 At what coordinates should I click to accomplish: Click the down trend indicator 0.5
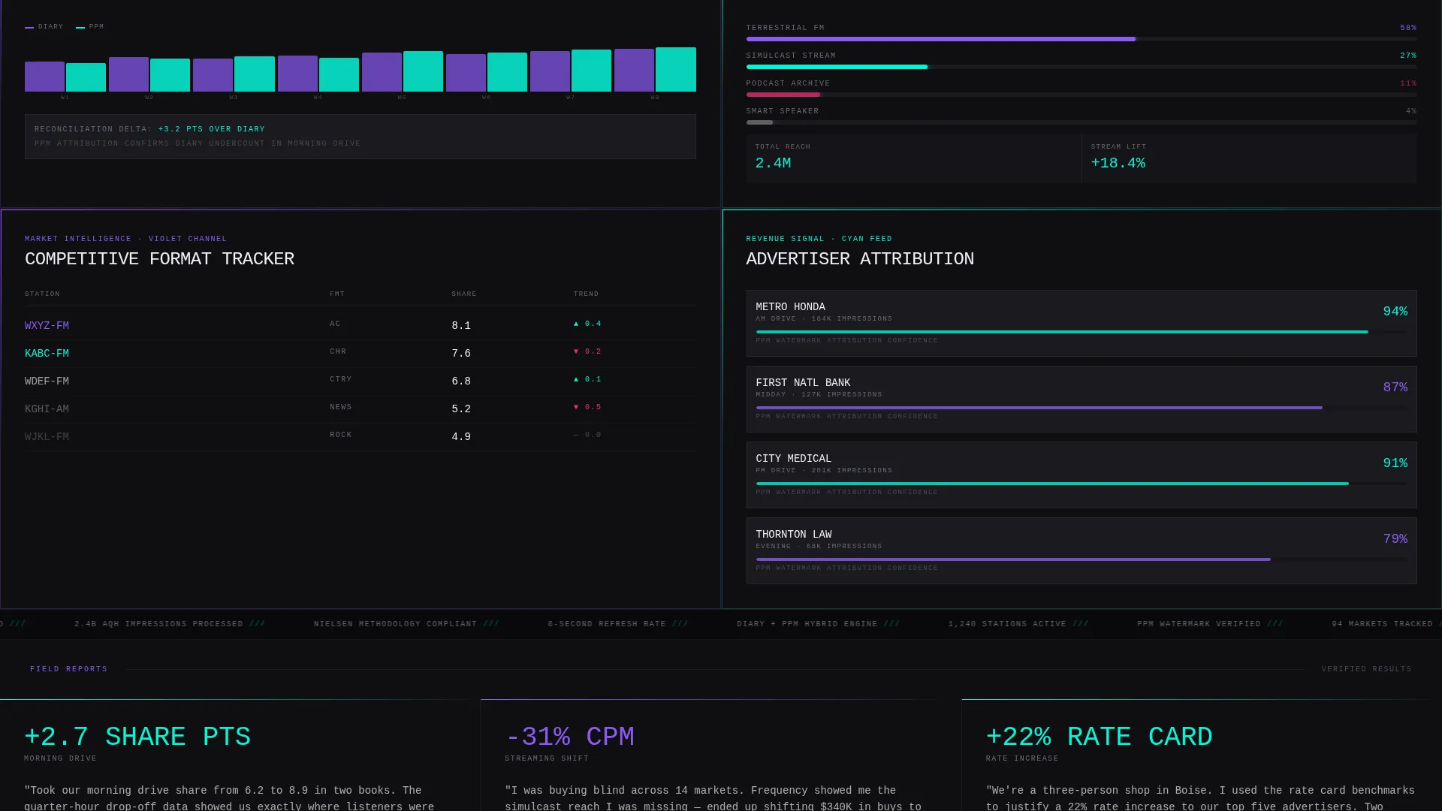(587, 407)
